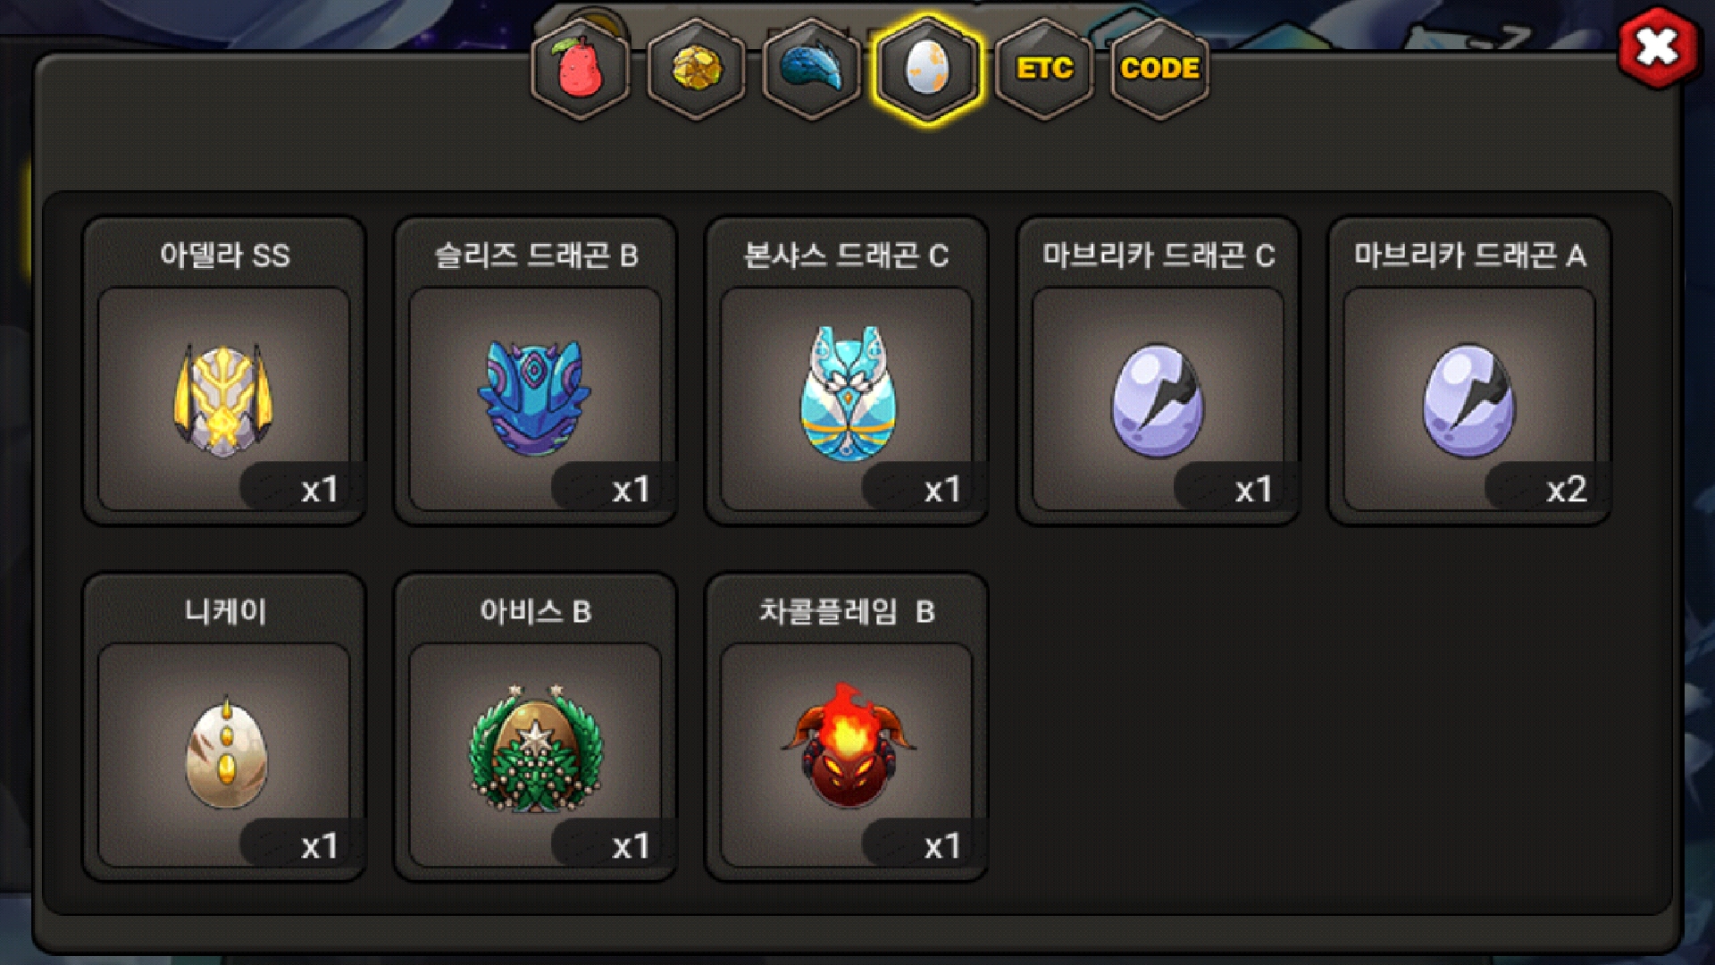Click the 차콜플레임 B name label

(846, 612)
